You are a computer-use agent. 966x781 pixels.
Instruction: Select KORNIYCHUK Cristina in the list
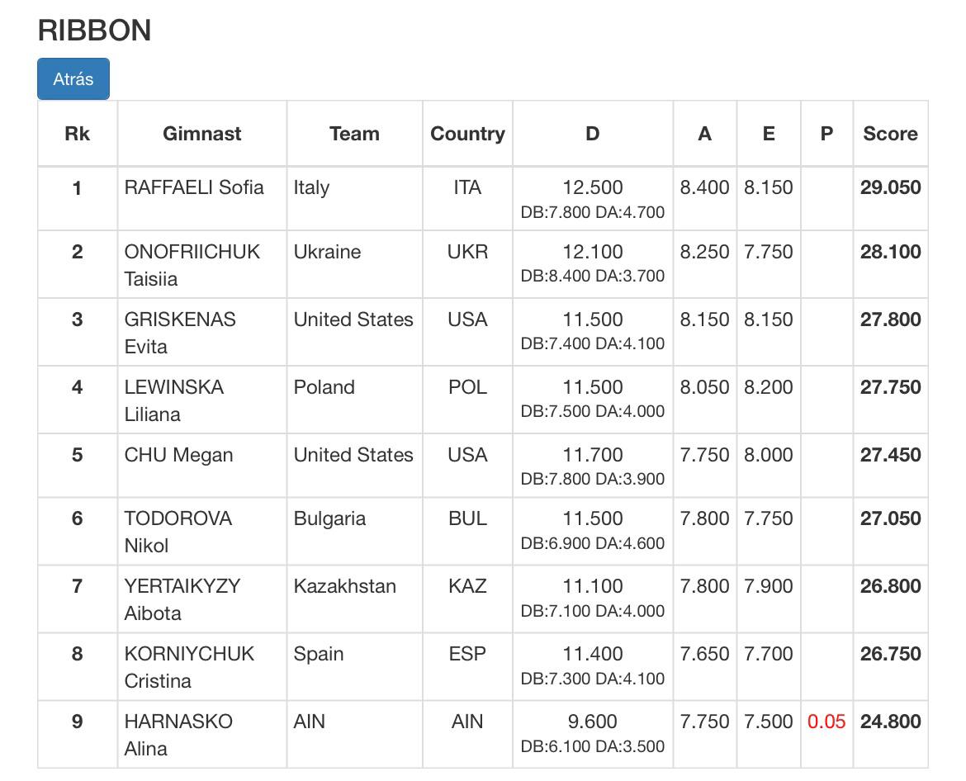point(189,667)
